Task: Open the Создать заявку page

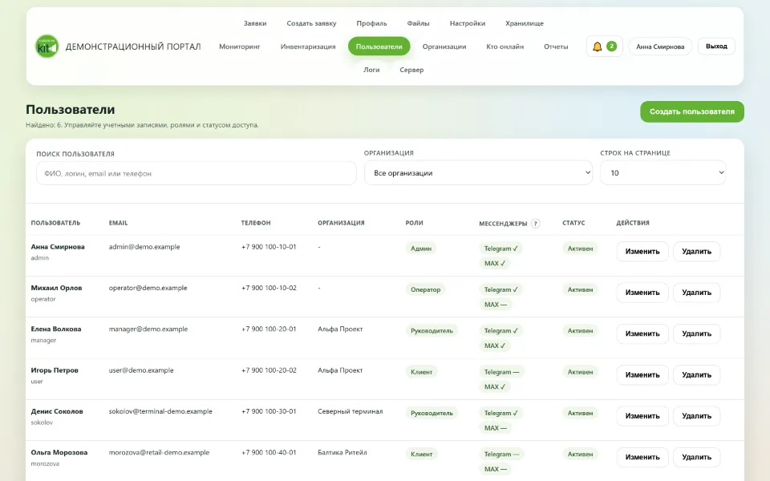Action: click(311, 23)
